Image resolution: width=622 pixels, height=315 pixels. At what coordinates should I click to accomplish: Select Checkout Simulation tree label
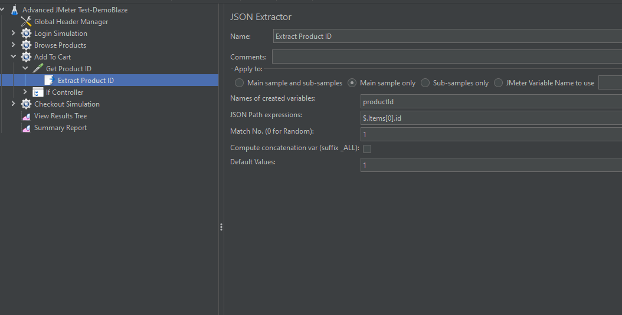tap(67, 104)
